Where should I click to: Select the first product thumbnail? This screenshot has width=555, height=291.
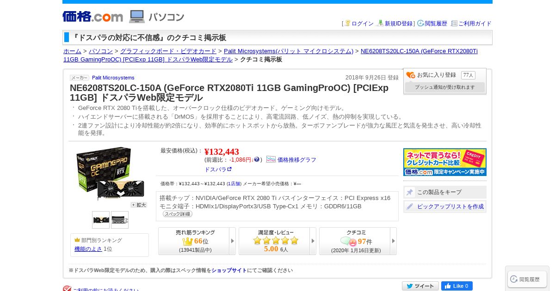point(101,220)
